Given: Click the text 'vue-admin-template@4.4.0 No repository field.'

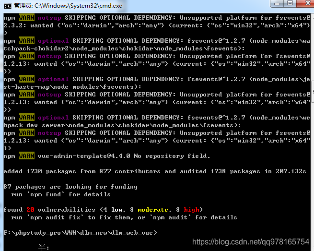Looking at the screenshot, I should 124,156.
